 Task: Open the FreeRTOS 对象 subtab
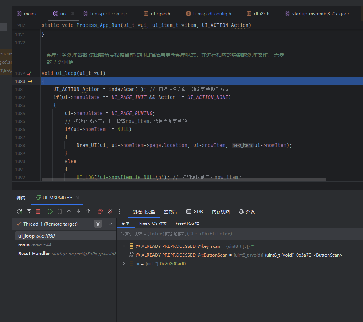pos(153,223)
